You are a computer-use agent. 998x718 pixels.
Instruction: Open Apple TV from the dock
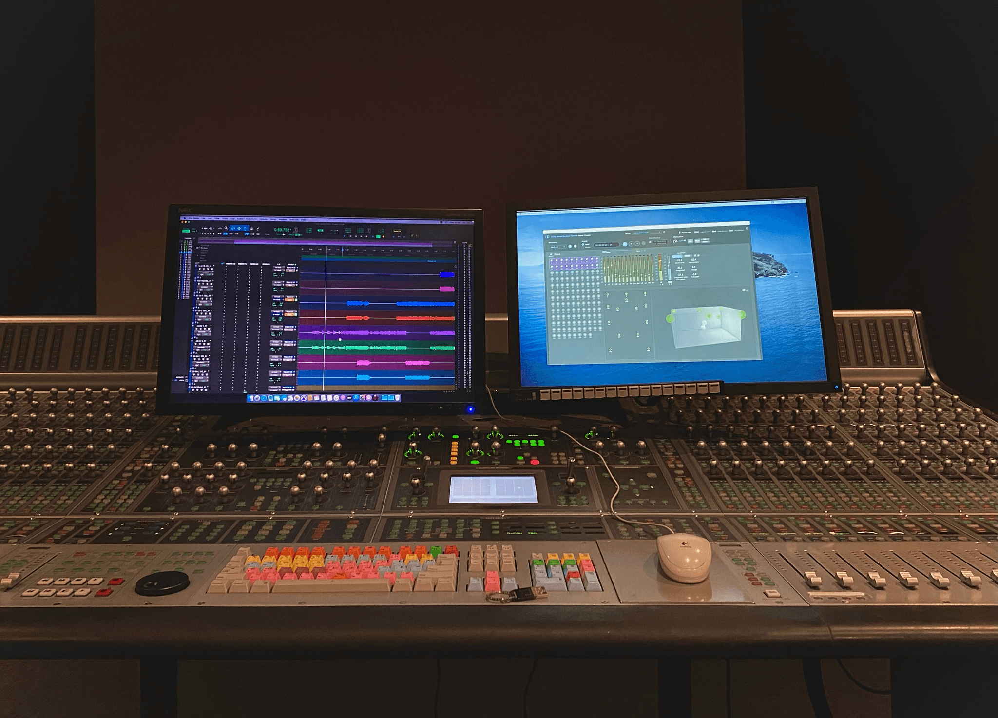point(349,398)
